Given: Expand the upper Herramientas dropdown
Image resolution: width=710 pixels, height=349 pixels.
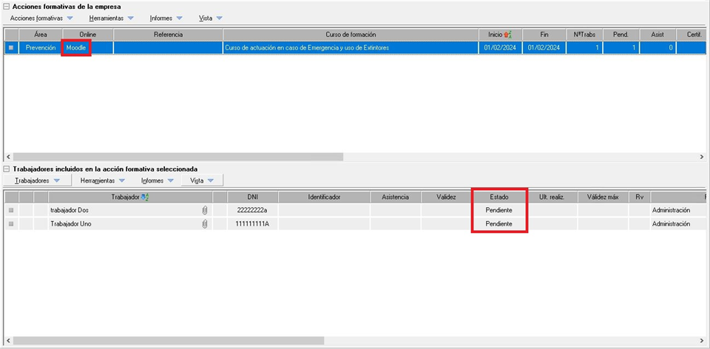Looking at the screenshot, I should coord(111,18).
